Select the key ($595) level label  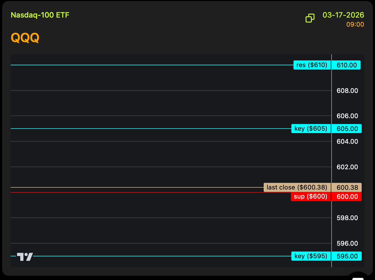click(311, 256)
